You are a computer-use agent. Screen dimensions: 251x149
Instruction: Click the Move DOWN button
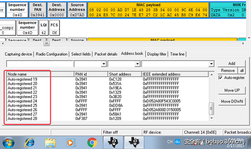pos(232,101)
